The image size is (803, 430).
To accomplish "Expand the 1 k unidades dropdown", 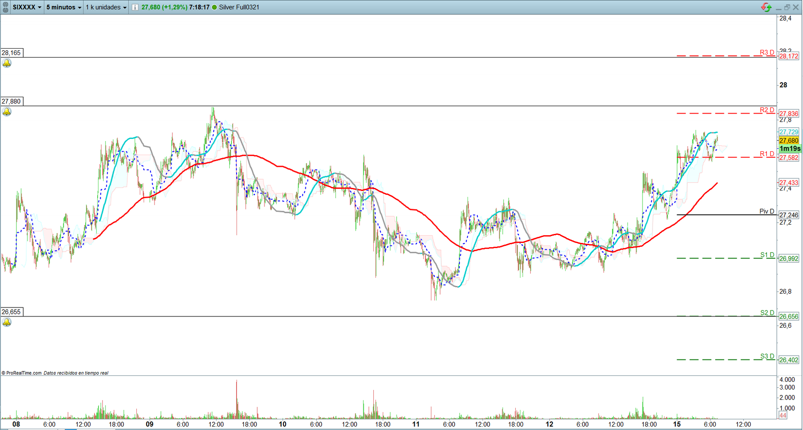I will point(106,7).
